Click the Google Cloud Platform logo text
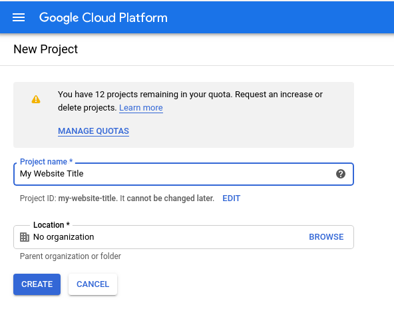 [x=103, y=18]
